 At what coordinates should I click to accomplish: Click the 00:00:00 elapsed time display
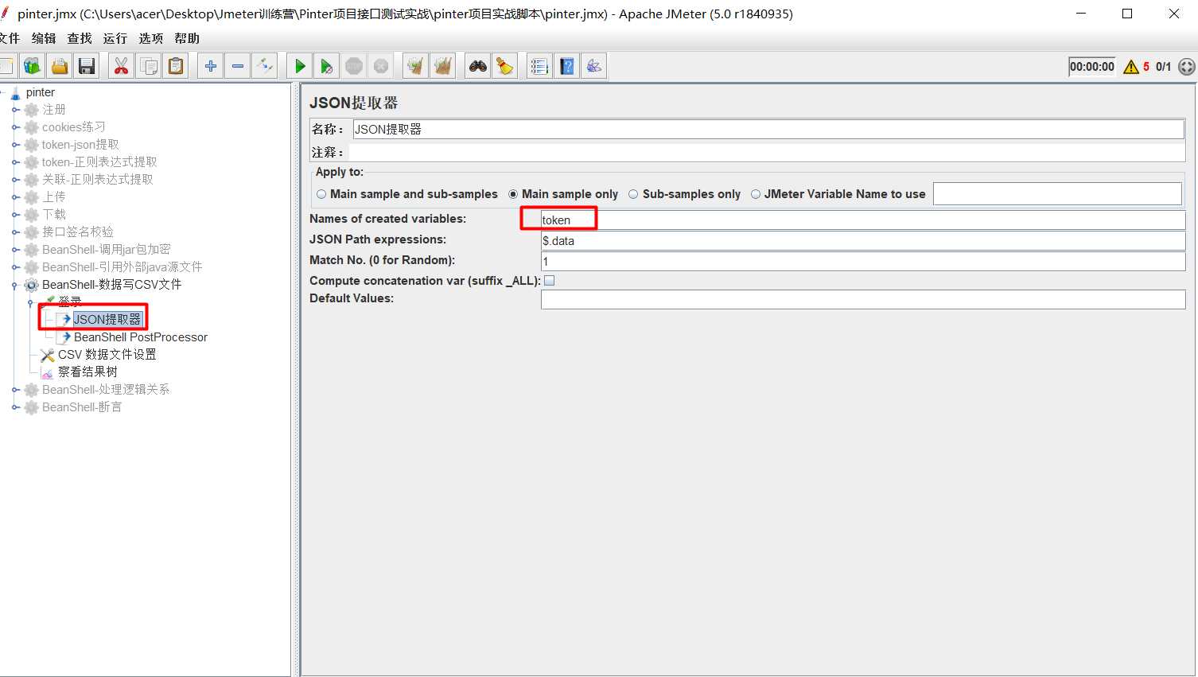[1092, 67]
